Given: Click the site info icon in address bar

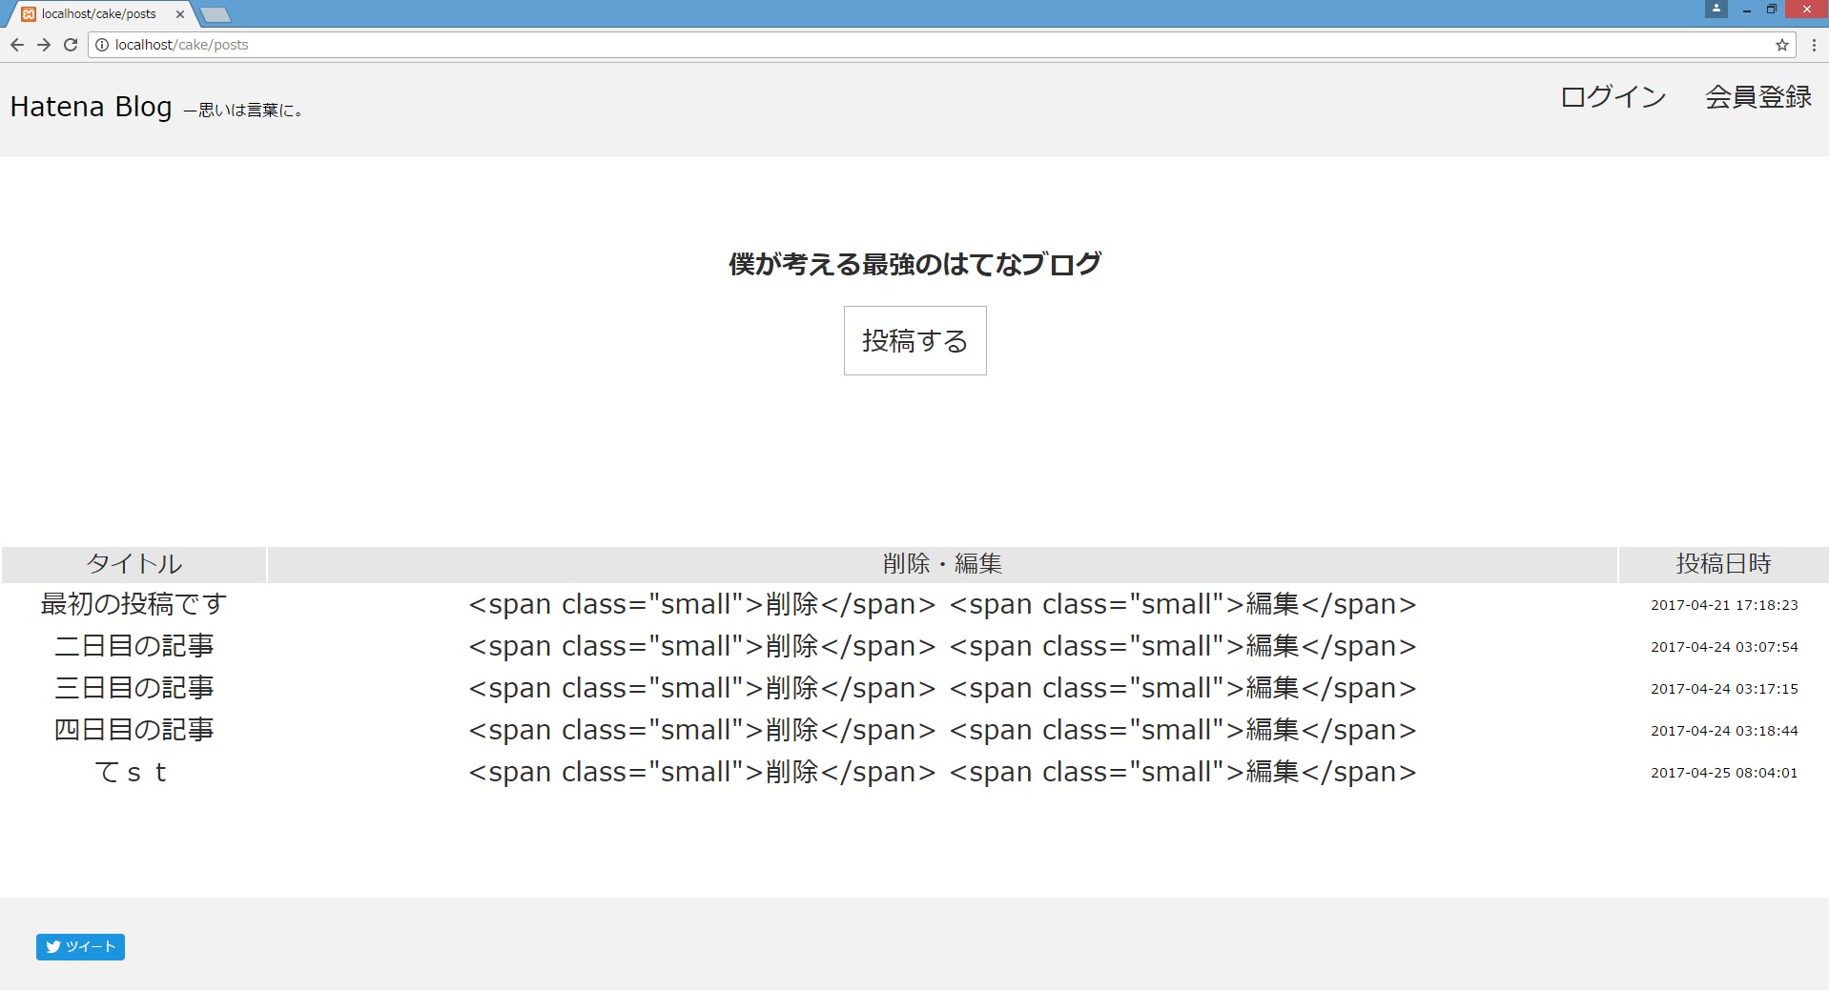Looking at the screenshot, I should (102, 45).
